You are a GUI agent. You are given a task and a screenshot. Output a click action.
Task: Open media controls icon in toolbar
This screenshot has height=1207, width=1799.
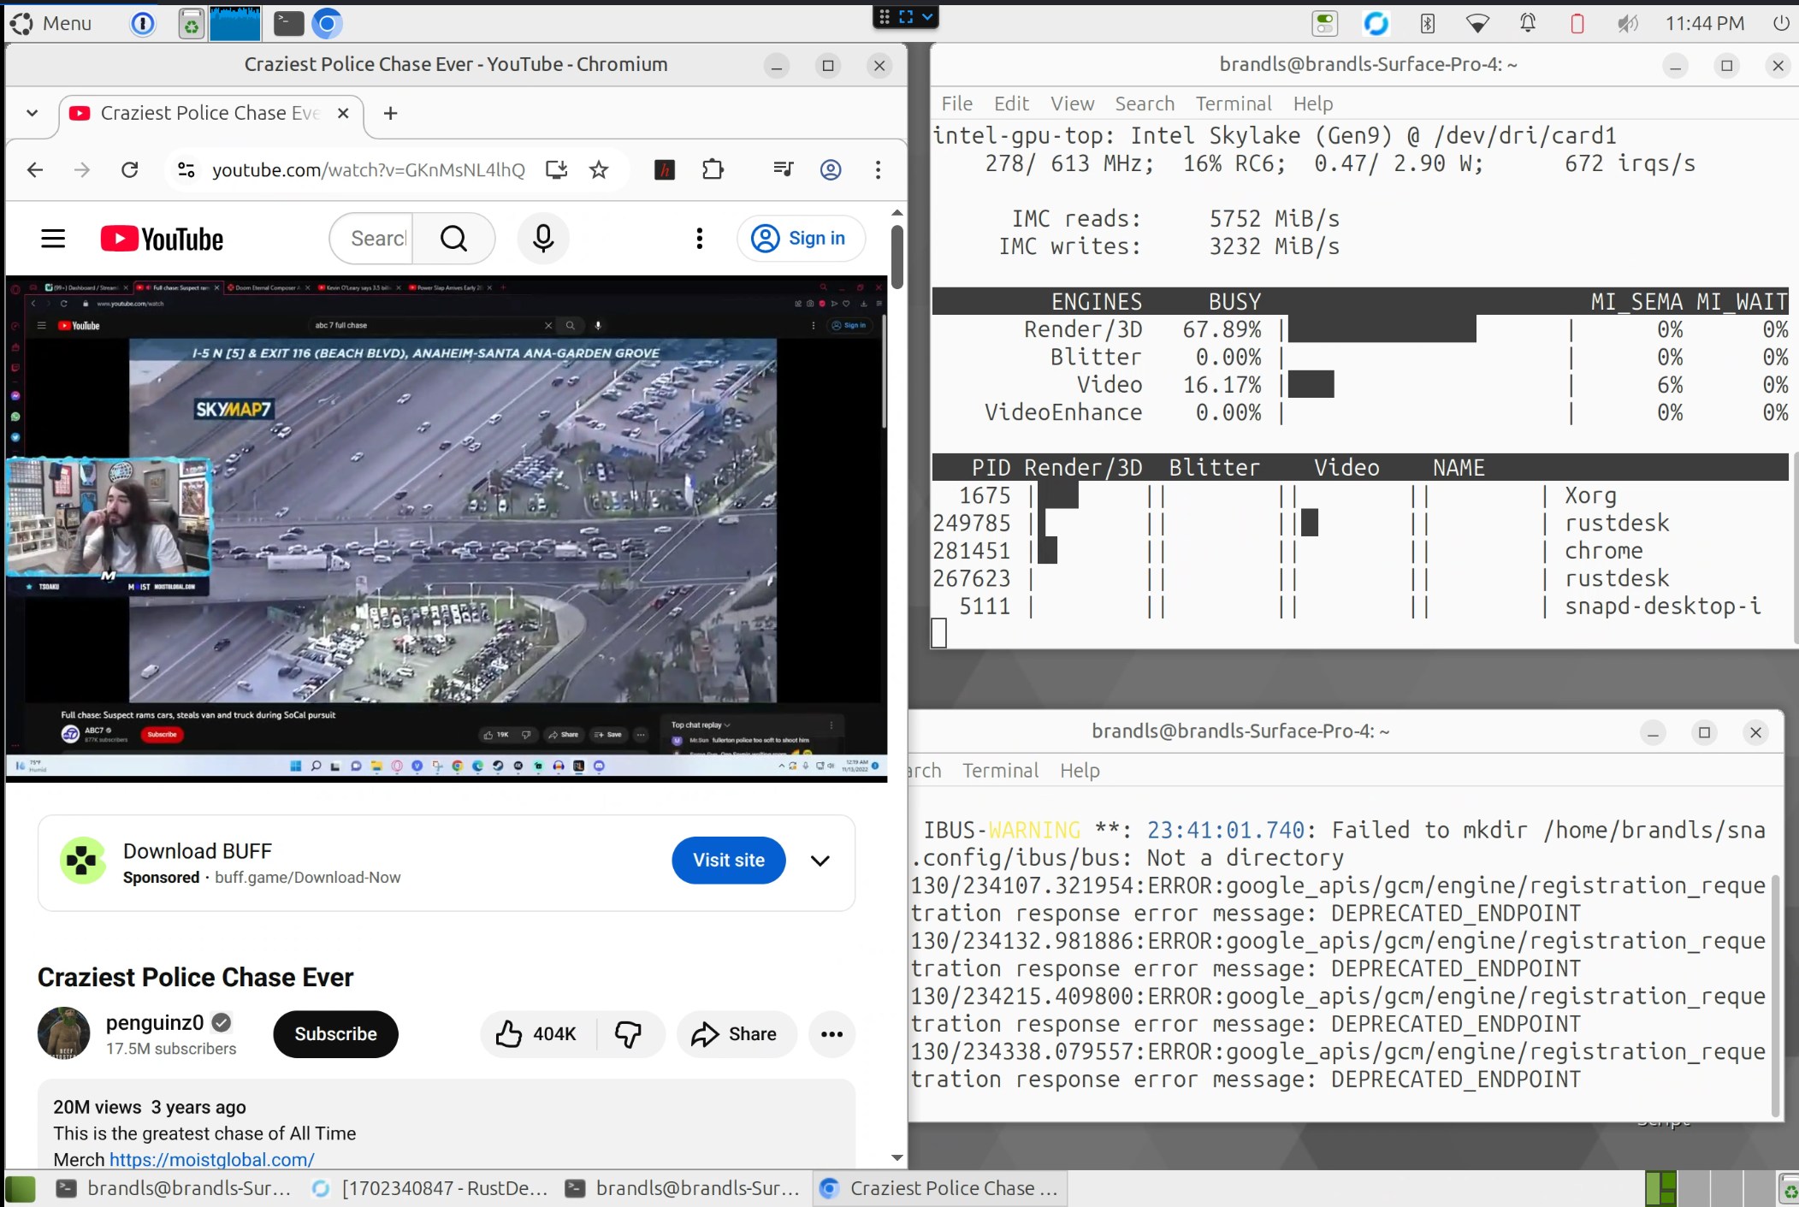coord(783,169)
